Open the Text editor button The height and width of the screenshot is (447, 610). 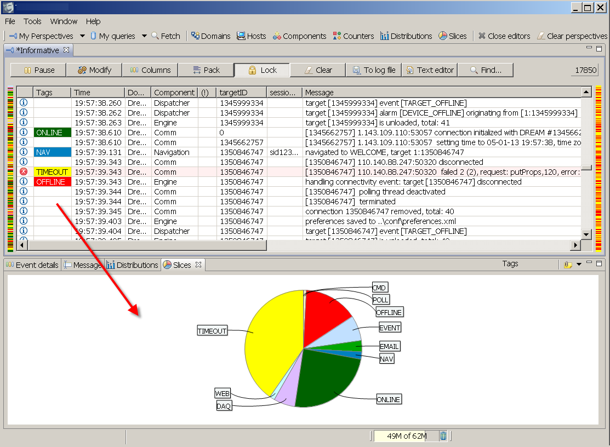coord(430,70)
